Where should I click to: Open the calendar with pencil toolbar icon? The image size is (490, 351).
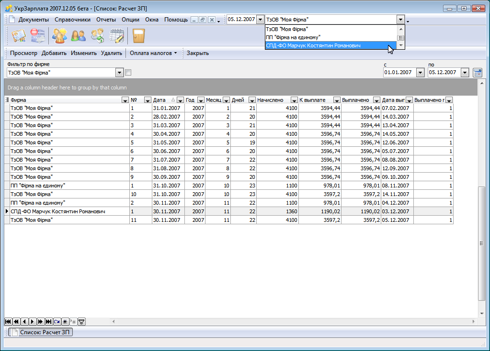(x=116, y=36)
